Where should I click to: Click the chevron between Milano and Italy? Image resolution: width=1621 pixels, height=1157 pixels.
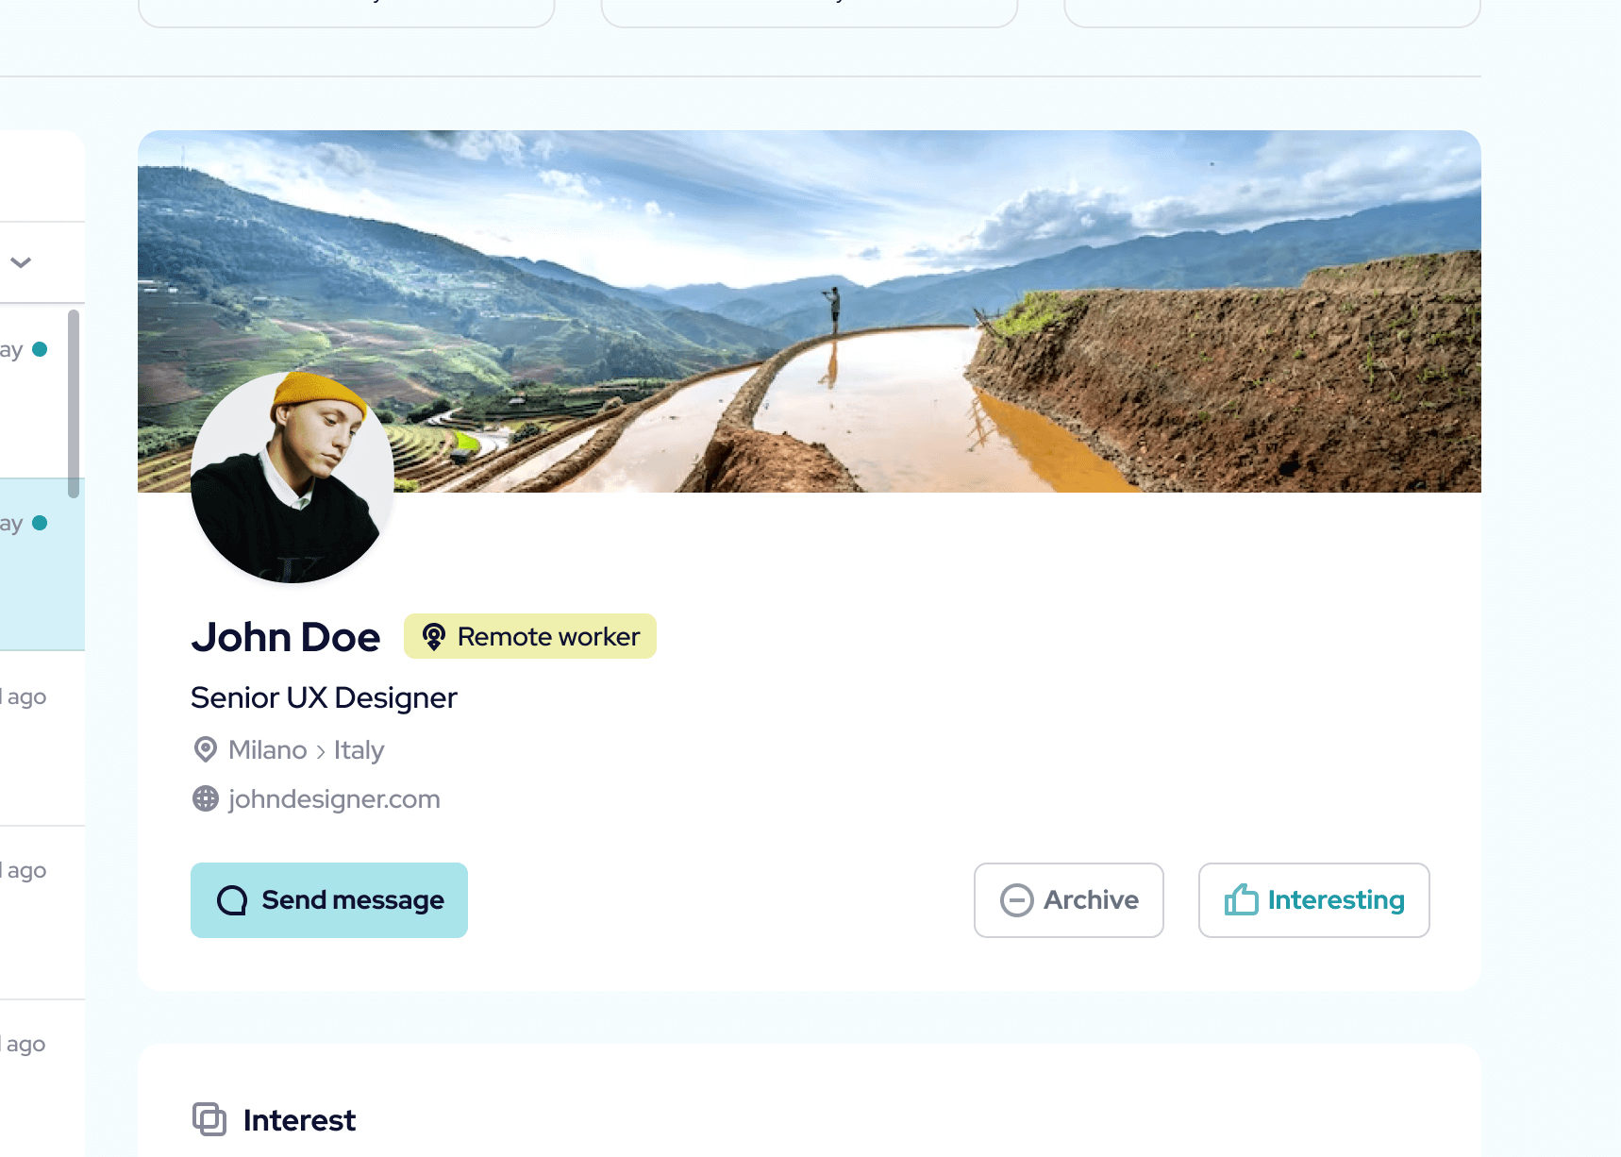click(321, 751)
